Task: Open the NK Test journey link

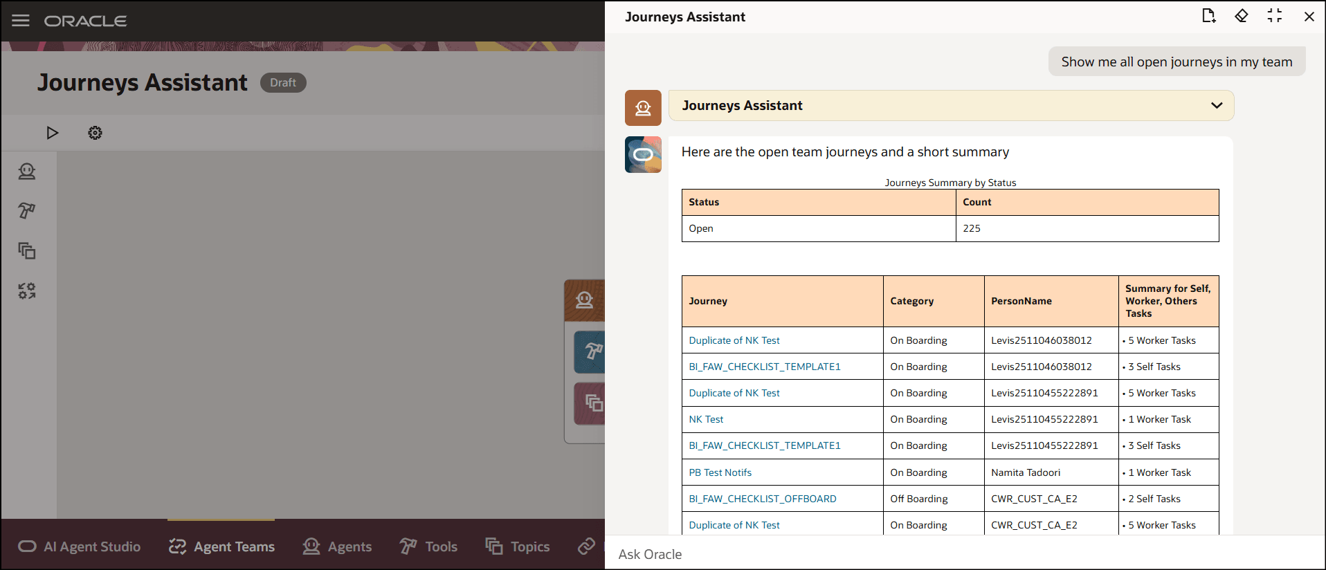Action: 706,419
